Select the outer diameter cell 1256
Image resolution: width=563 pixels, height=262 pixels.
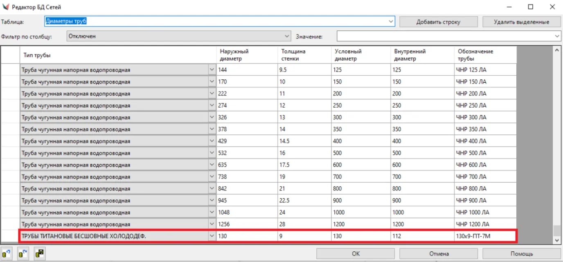point(247,224)
